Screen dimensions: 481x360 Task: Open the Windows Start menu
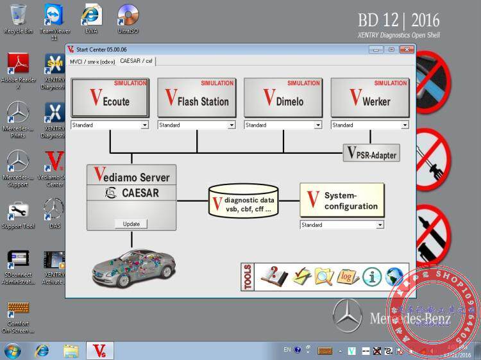12,351
